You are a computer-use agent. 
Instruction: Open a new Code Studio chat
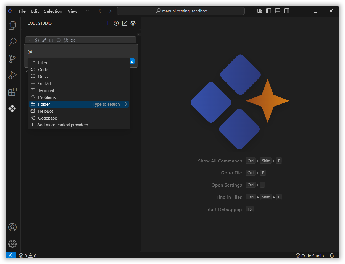pos(108,23)
